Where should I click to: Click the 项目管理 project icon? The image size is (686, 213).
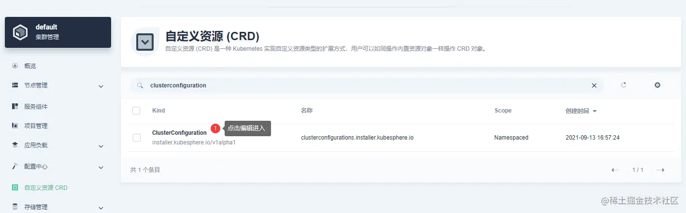tap(15, 126)
